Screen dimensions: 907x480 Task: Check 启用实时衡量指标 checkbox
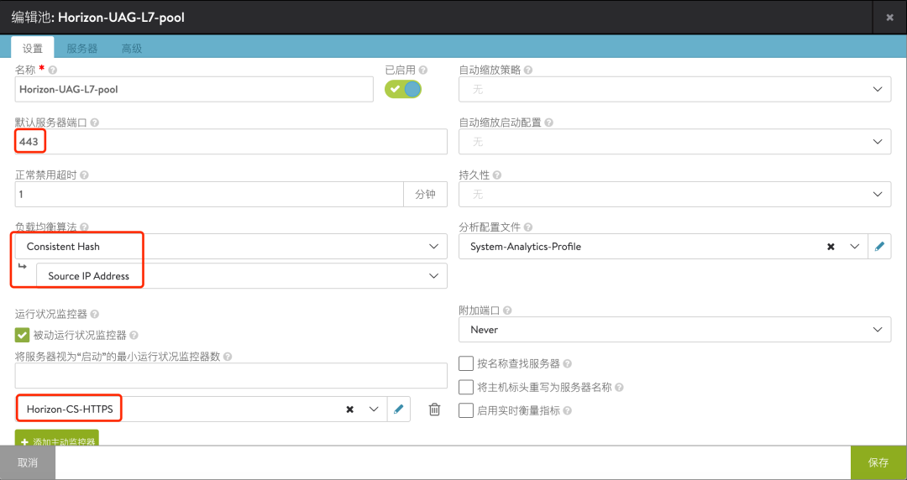[x=465, y=410]
